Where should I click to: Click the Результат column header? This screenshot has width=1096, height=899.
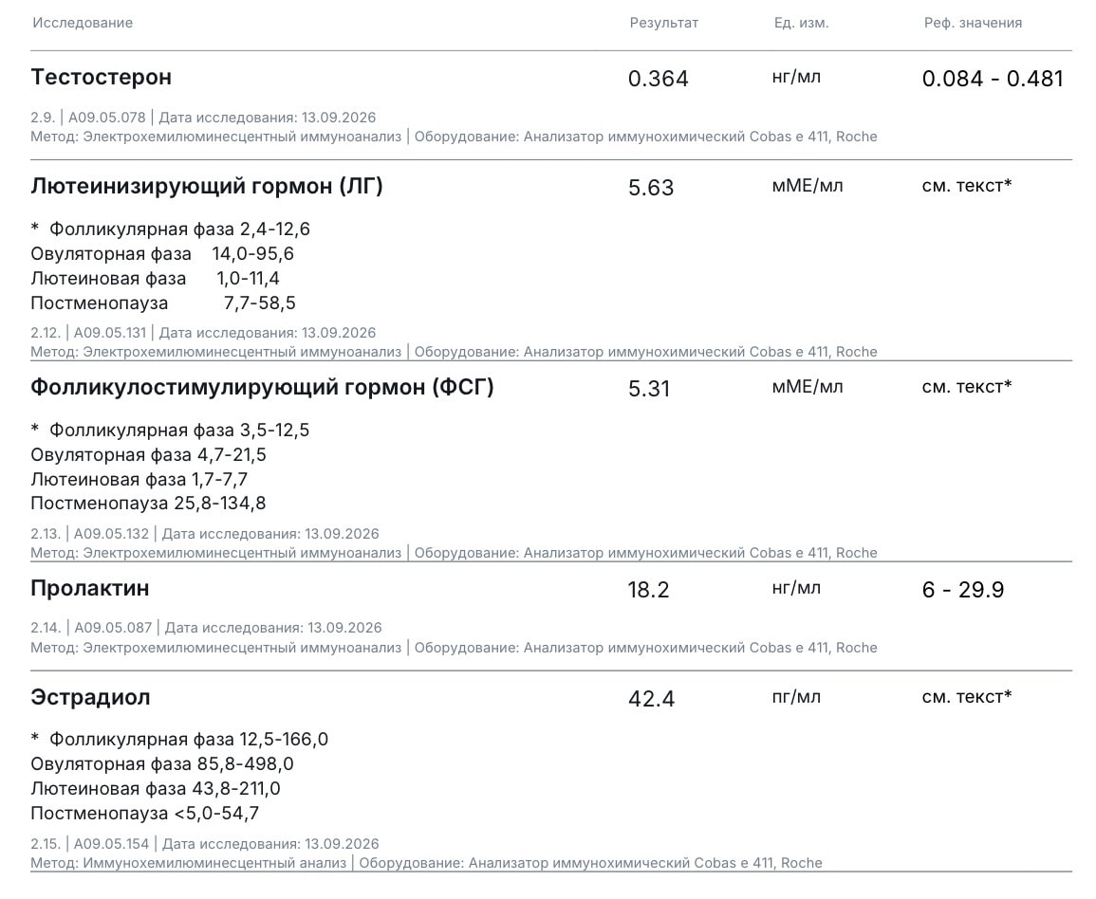[x=663, y=23]
